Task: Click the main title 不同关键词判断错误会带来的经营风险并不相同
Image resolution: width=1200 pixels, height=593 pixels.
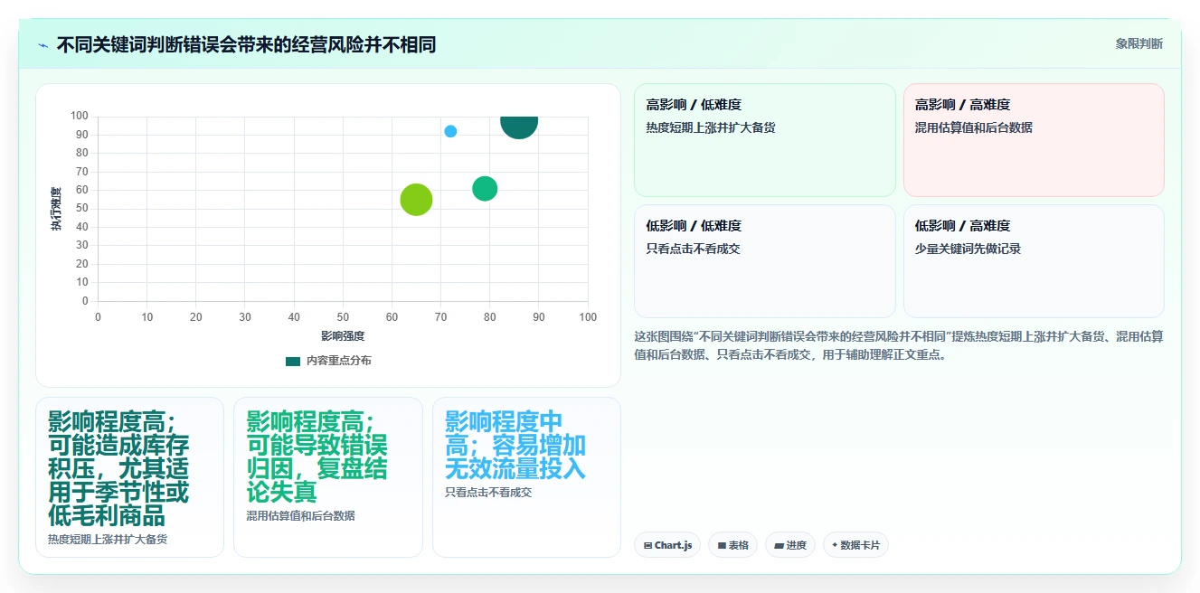Action: coord(246,44)
